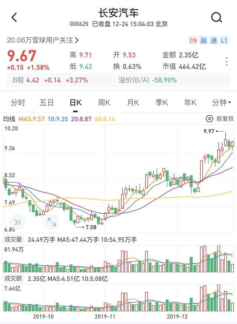The image size is (237, 324).
Task: Tap the 高 9.71 daily high
Action: tap(80, 55)
